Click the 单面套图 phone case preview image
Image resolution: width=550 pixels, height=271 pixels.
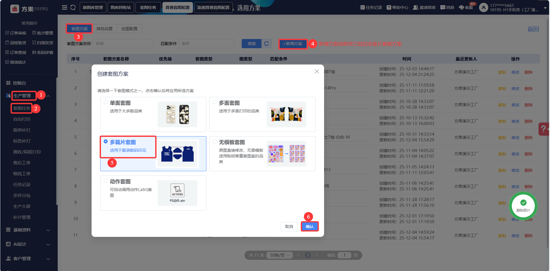tap(177, 114)
